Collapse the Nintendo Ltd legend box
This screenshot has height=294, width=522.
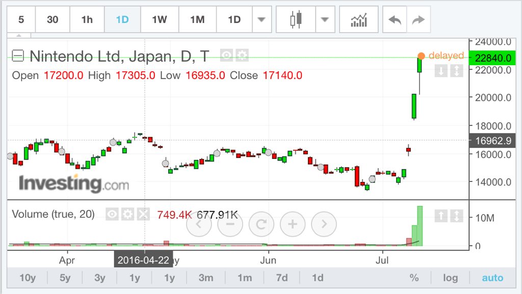[18, 56]
